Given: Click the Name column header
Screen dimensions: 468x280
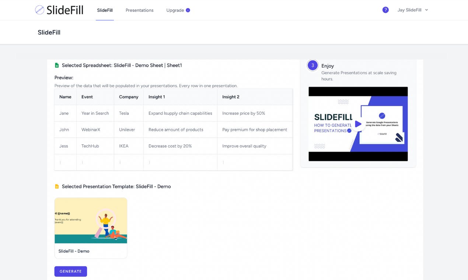Looking at the screenshot, I should coord(65,97).
